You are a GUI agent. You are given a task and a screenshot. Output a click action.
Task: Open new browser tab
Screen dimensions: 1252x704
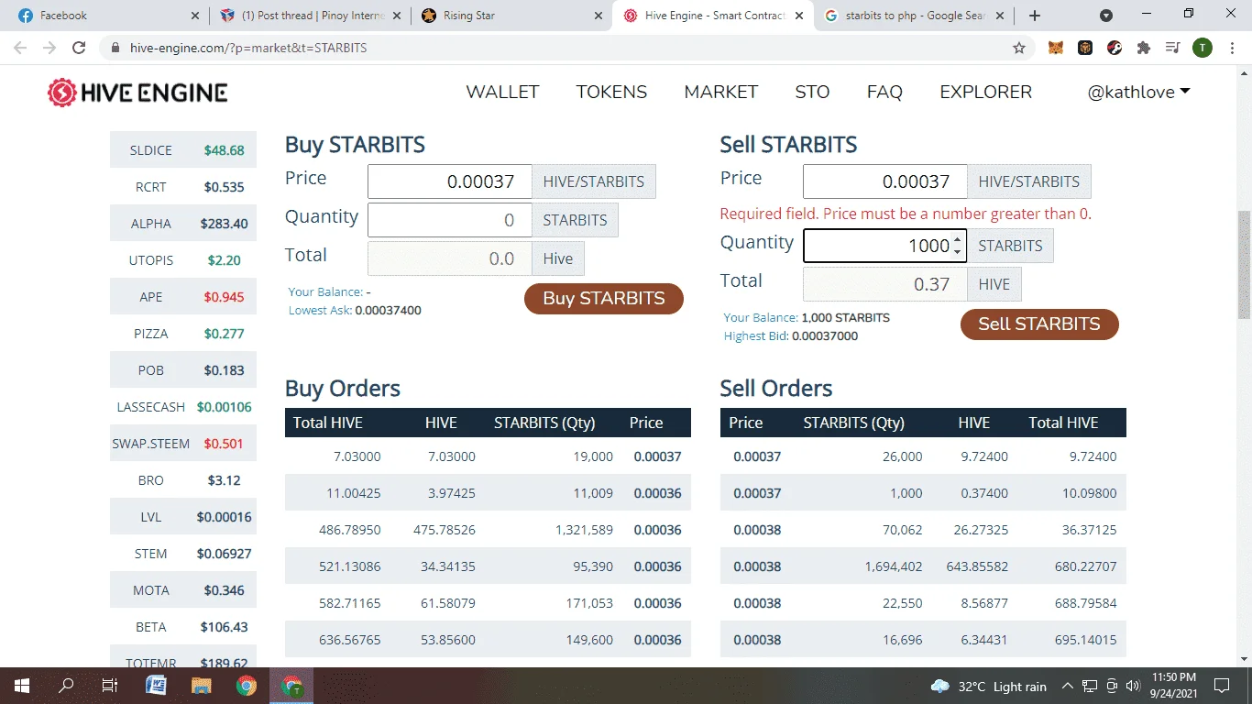pos(1035,16)
